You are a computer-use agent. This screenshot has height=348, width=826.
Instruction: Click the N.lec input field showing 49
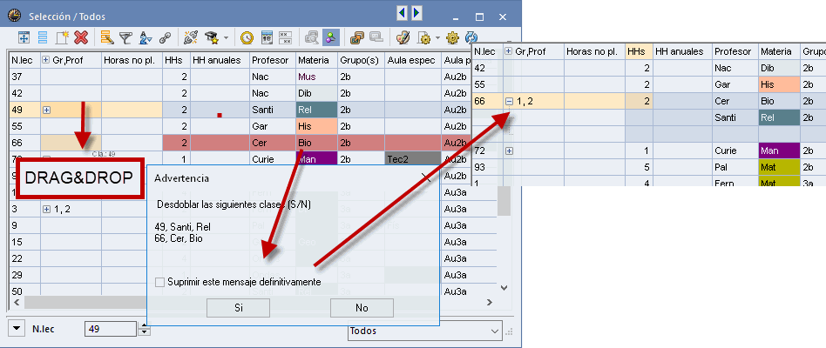pyautogui.click(x=111, y=329)
